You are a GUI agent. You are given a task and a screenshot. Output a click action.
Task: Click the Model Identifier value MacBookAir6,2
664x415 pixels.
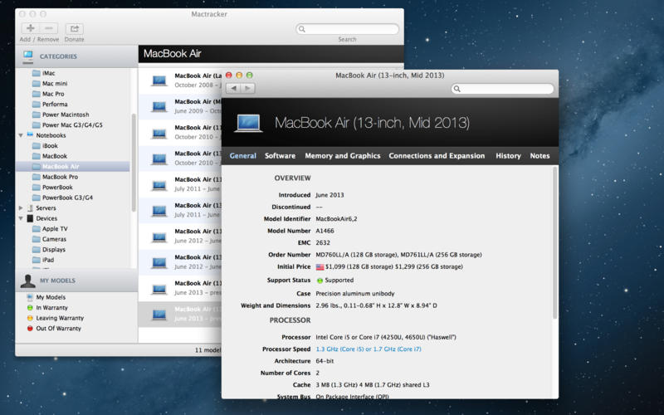337,219
